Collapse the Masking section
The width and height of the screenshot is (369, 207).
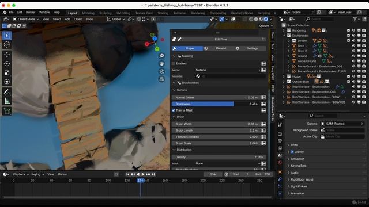(174, 56)
